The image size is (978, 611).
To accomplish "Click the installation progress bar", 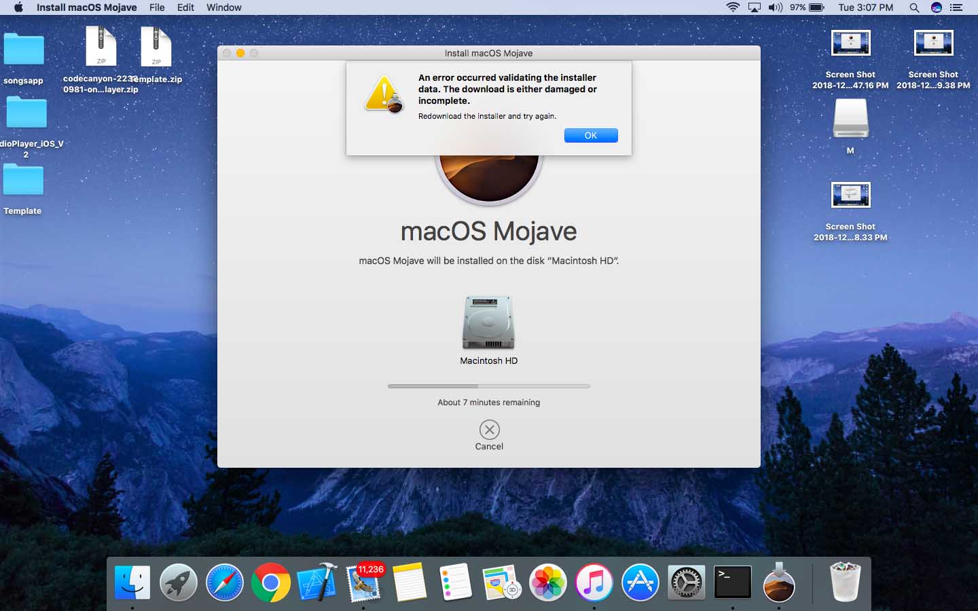I will [x=489, y=386].
